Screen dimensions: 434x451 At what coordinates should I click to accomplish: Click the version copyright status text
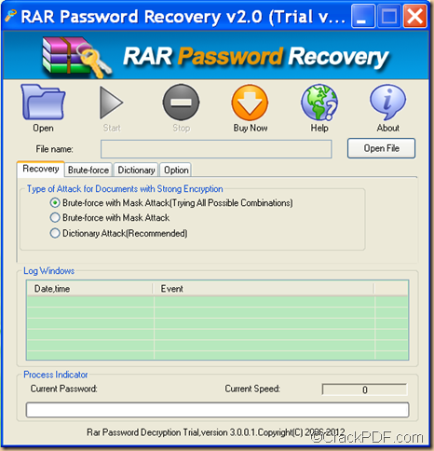pyautogui.click(x=216, y=432)
